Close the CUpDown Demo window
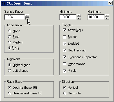 (110, 3)
